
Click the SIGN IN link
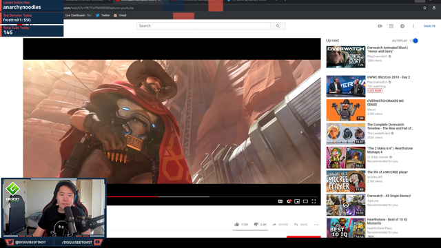click(429, 26)
